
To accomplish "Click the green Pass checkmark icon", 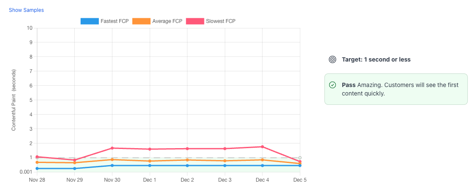I will pos(332,85).
